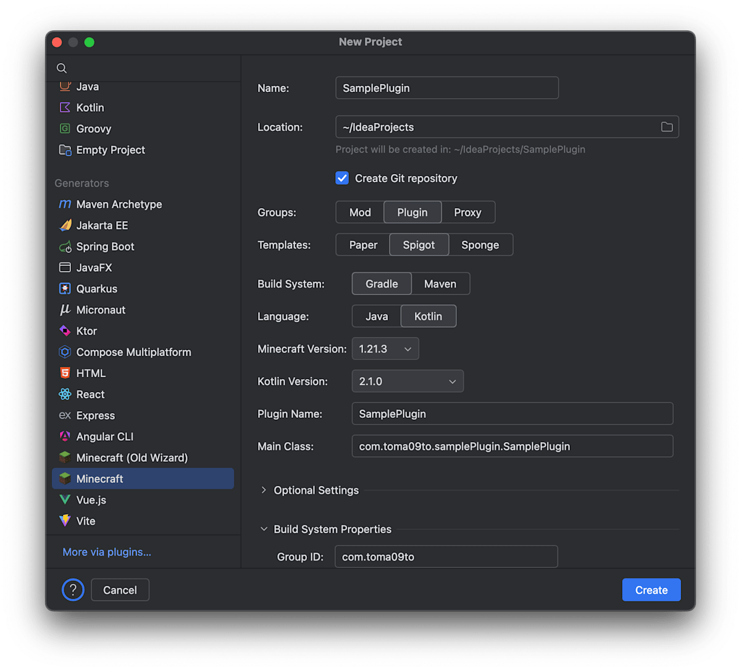741x671 pixels.
Task: Click the Java cup icon
Action: [65, 86]
